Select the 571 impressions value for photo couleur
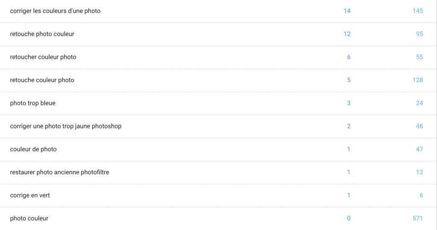 417,218
